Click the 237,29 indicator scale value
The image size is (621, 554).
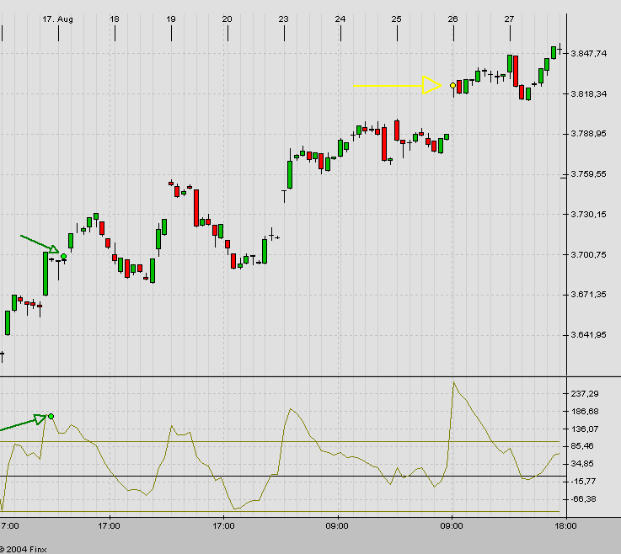click(x=585, y=394)
